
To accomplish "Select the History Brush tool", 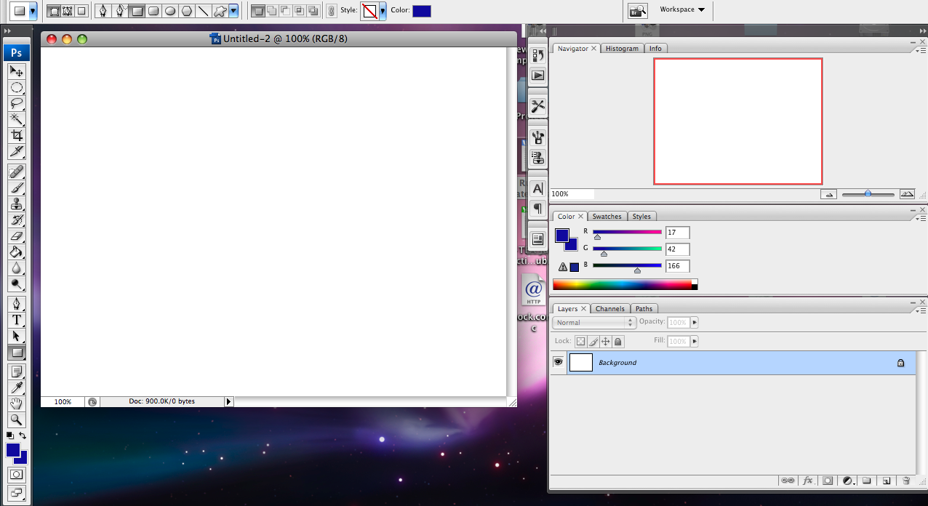I will (16, 220).
